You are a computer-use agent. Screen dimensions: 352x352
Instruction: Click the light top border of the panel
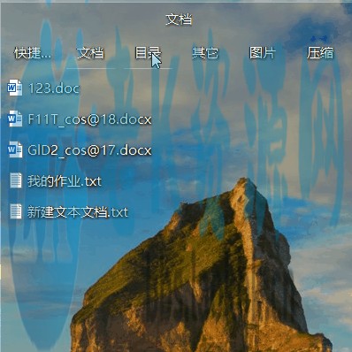coord(176,2)
